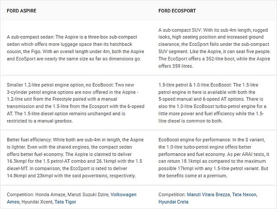Click the 'A sub-compact sedan' paragraph

click(x=76, y=48)
